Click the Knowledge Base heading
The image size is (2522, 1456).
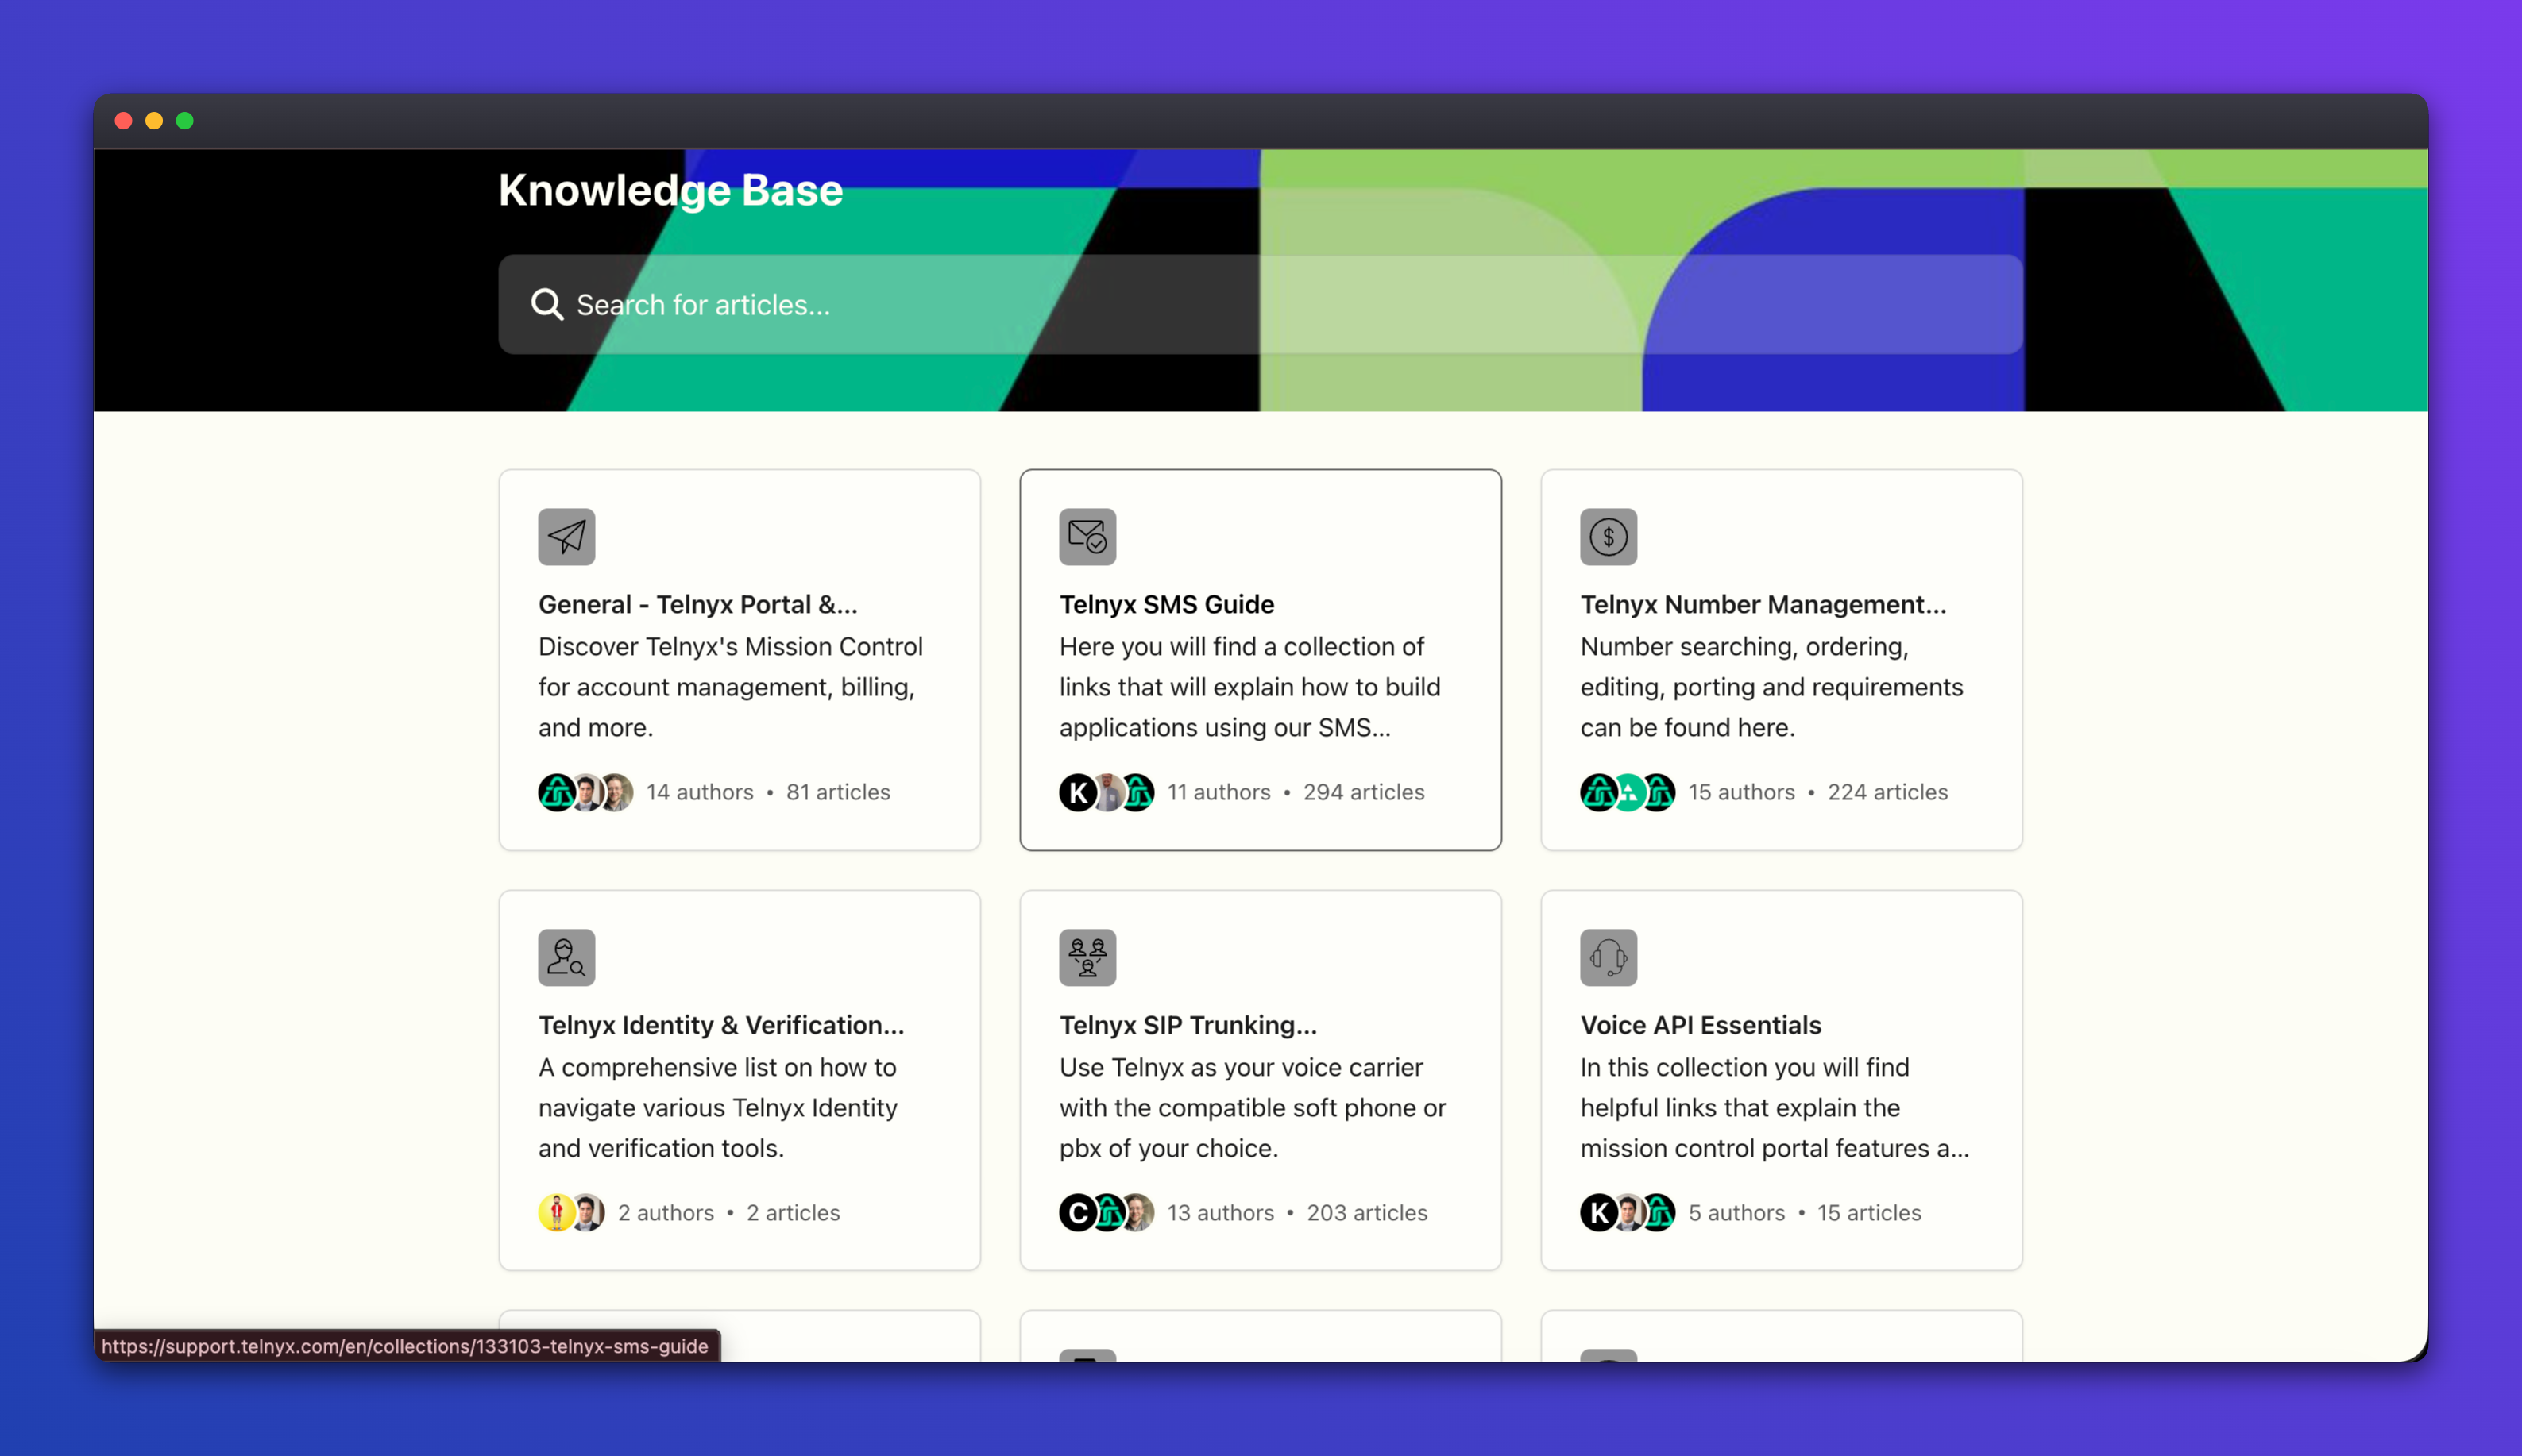670,190
